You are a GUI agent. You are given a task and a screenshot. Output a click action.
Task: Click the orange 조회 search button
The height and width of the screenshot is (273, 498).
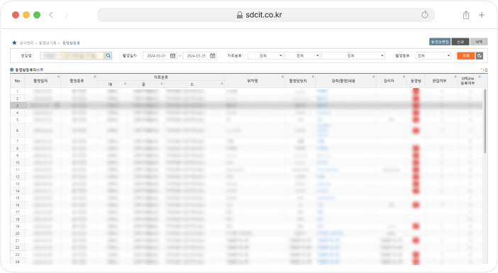pyautogui.click(x=466, y=55)
